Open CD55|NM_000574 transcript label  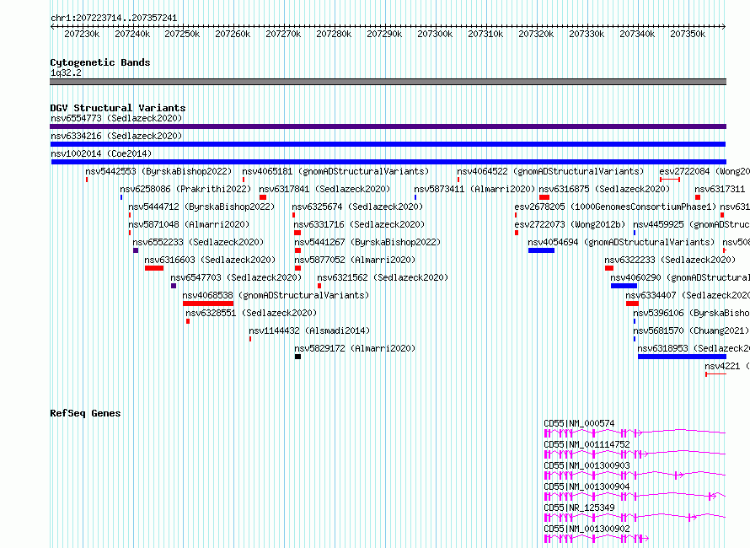(x=579, y=423)
